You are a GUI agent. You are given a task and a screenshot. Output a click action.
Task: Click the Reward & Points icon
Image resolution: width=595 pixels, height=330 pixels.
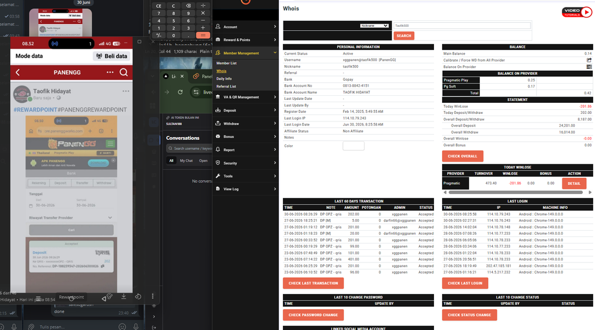218,40
